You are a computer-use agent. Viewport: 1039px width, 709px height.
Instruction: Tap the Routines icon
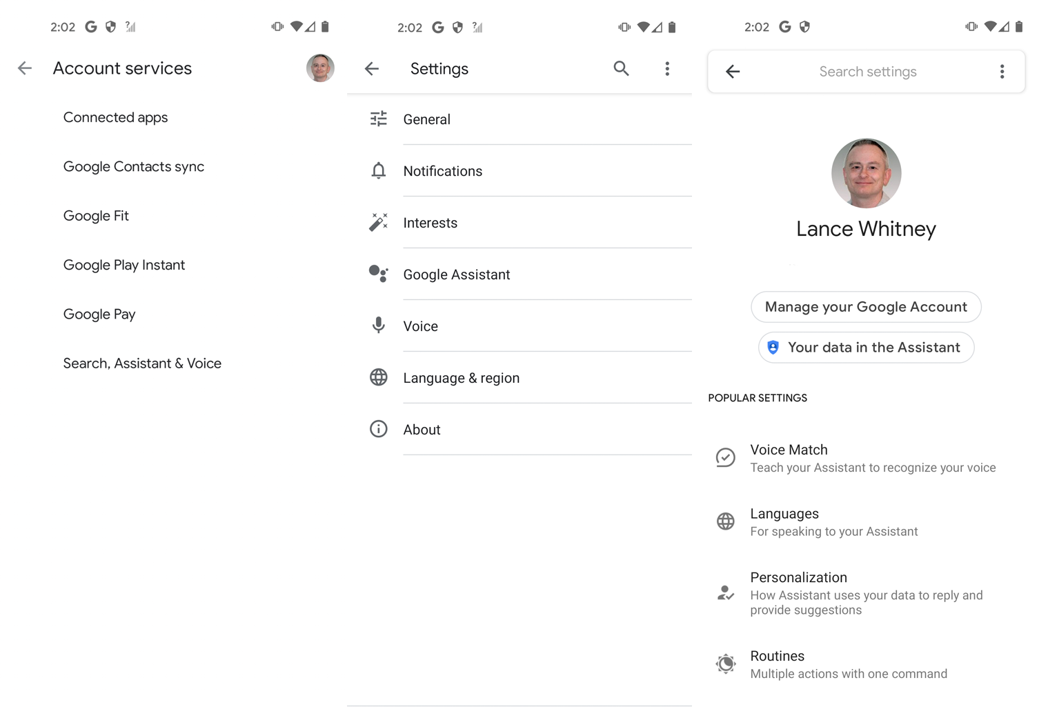pos(725,663)
